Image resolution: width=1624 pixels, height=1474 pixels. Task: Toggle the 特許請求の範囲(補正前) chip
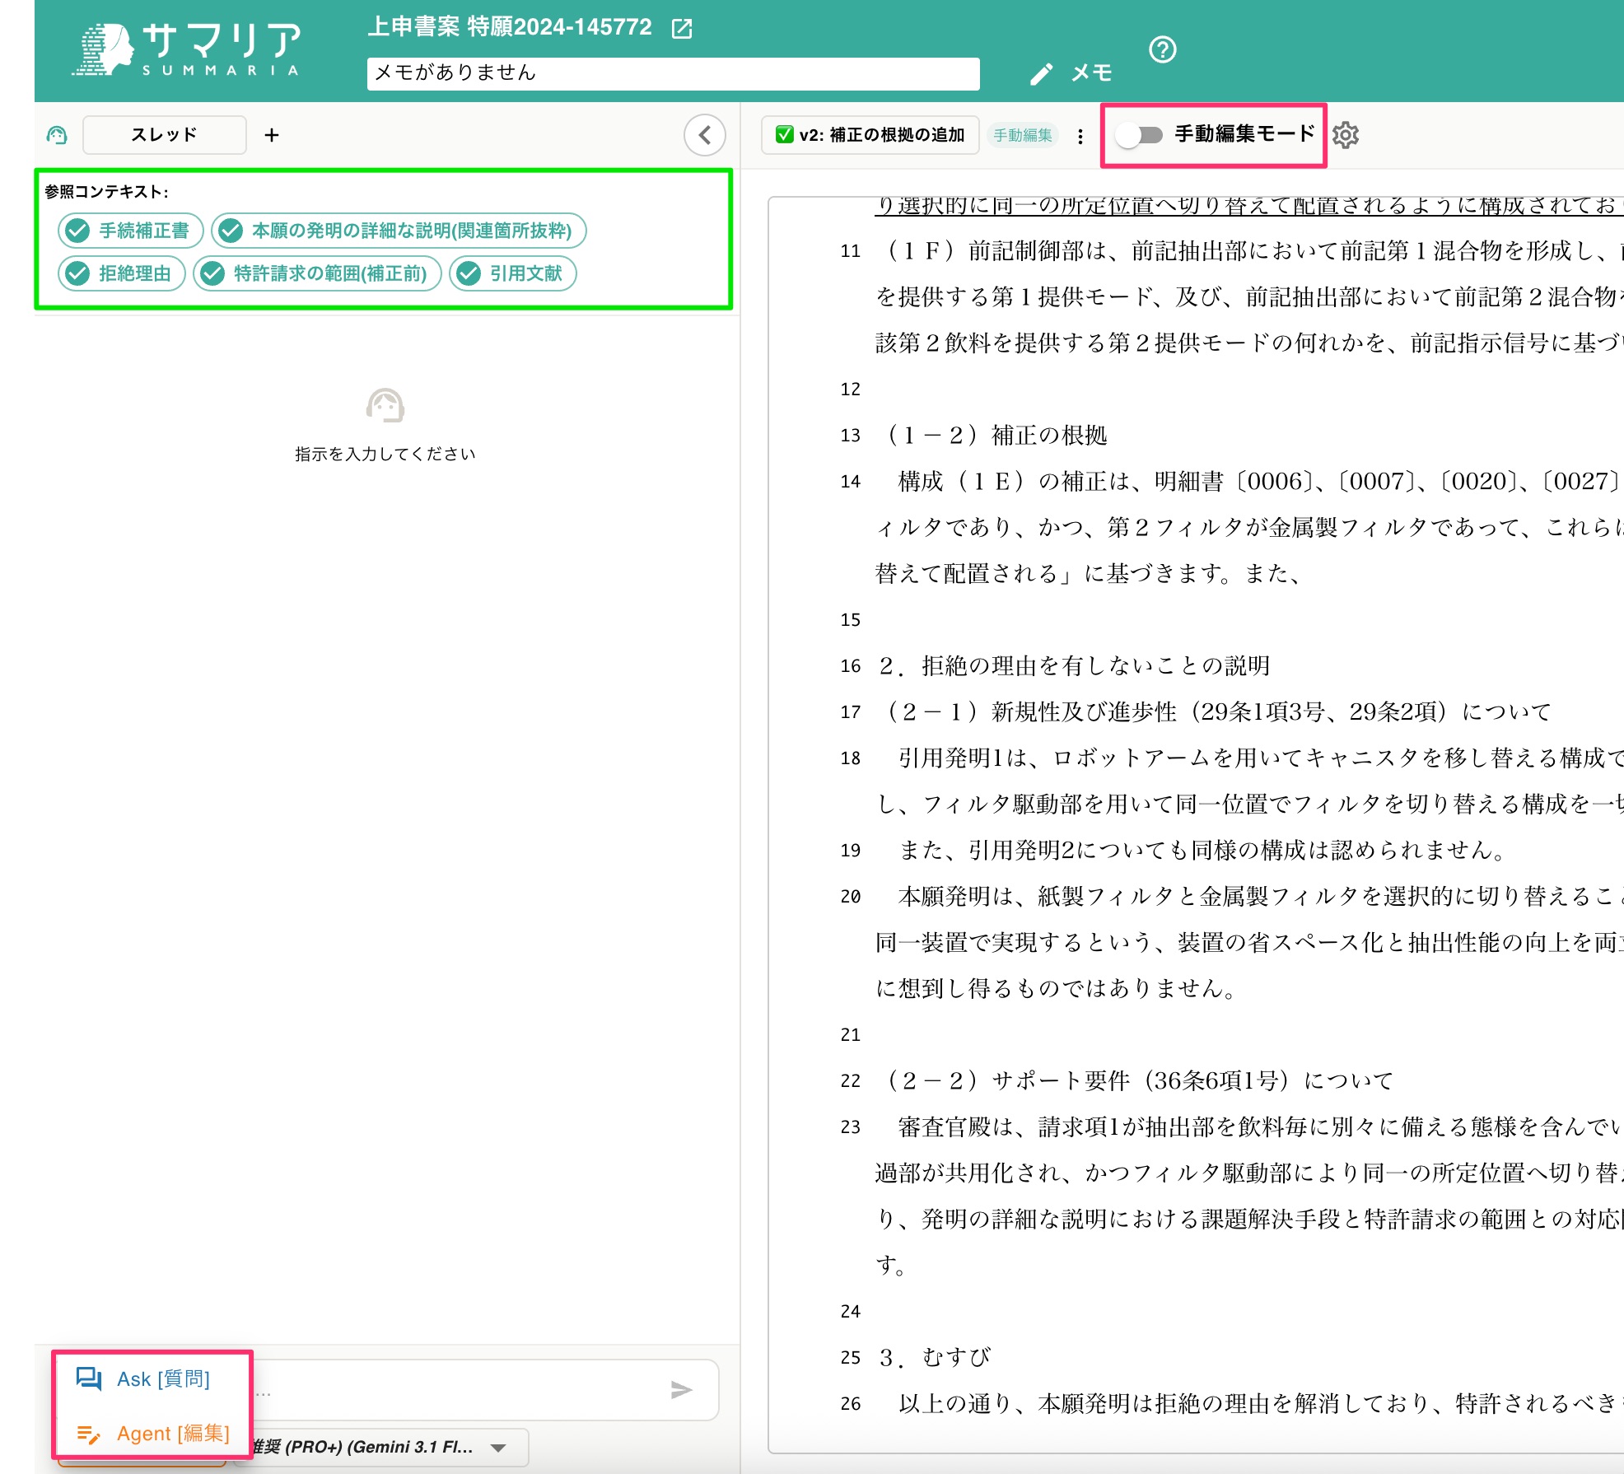(317, 273)
